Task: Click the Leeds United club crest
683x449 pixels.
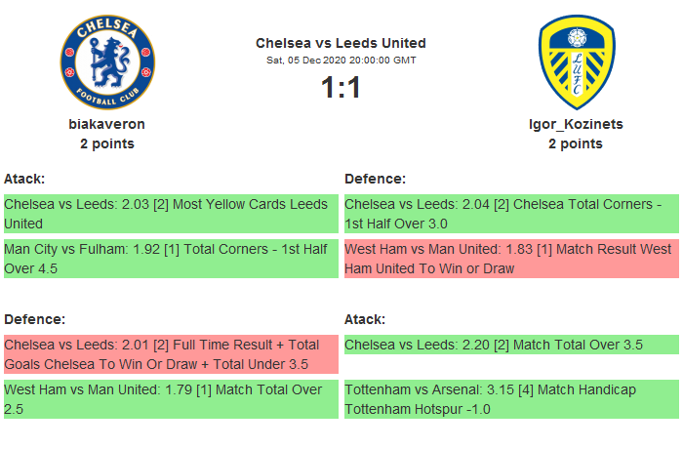Action: [x=576, y=61]
